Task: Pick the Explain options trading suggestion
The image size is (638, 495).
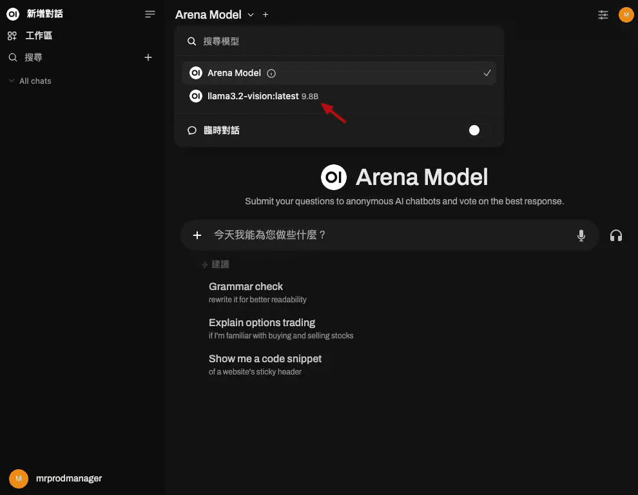Action: click(281, 329)
